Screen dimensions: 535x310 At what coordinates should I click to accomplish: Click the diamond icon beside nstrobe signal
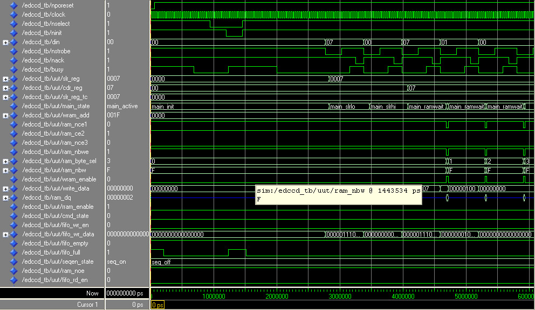14,51
